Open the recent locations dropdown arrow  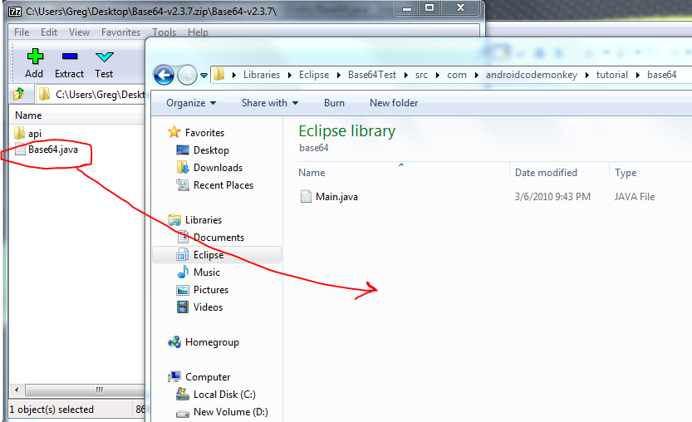tap(204, 76)
